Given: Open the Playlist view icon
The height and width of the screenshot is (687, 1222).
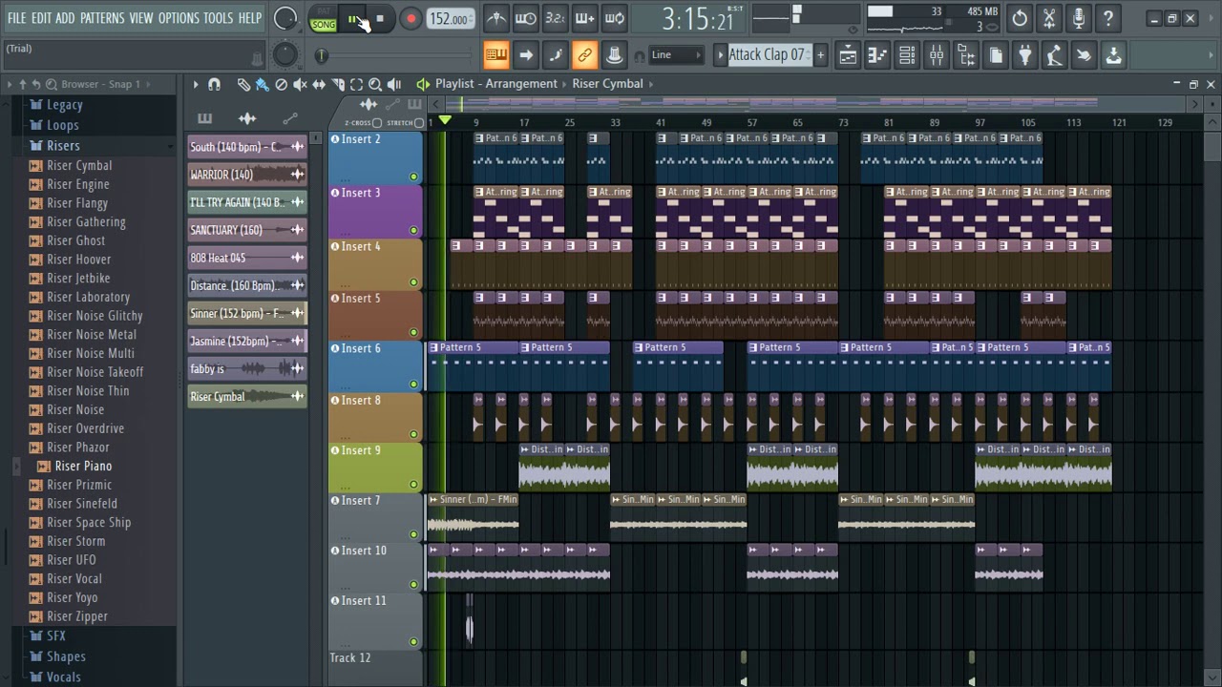Looking at the screenshot, I should point(848,55).
